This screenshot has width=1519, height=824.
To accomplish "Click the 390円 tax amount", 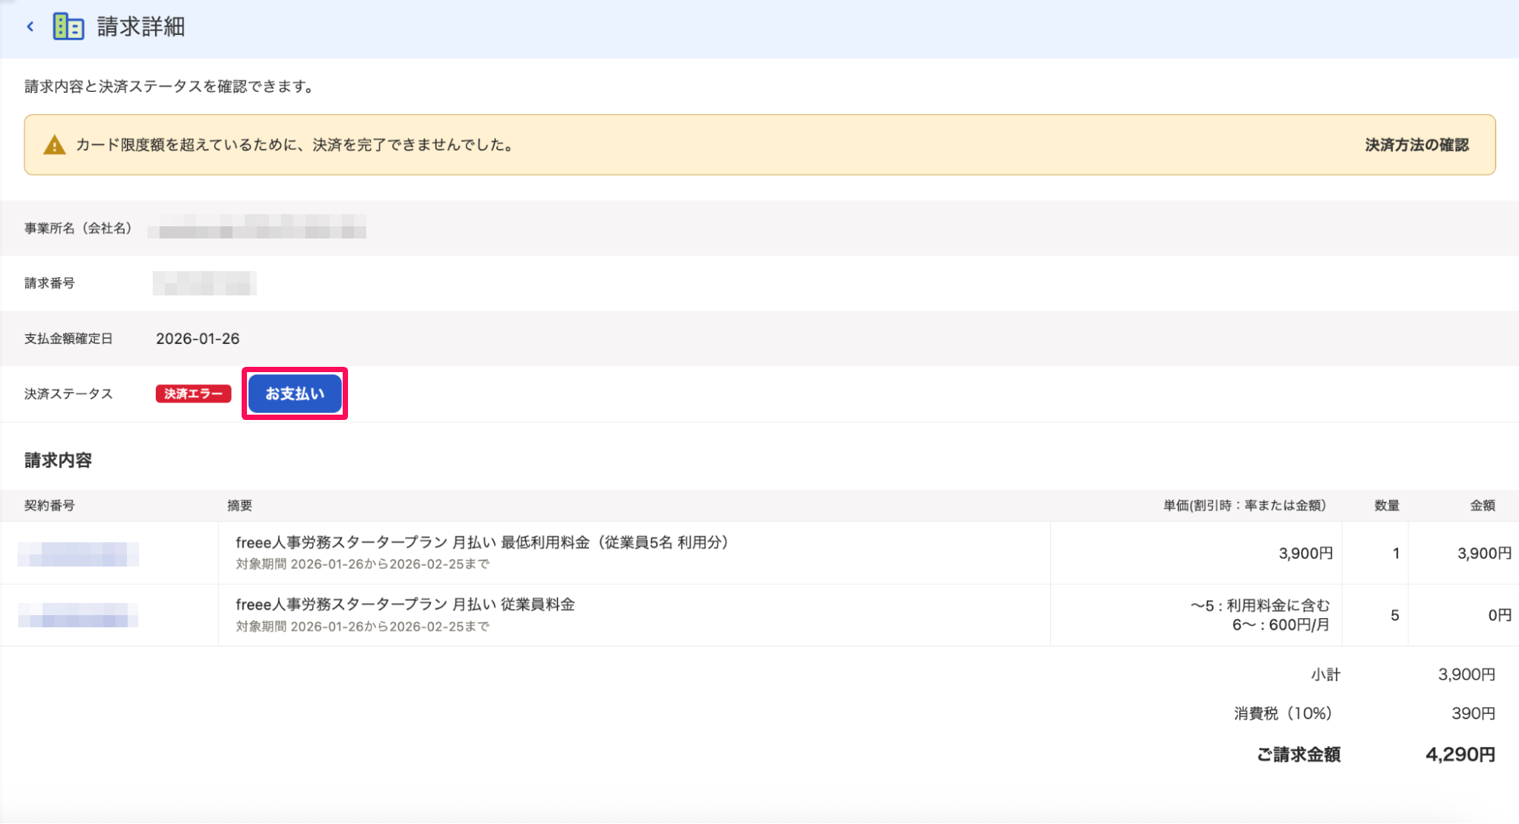I will tap(1473, 714).
